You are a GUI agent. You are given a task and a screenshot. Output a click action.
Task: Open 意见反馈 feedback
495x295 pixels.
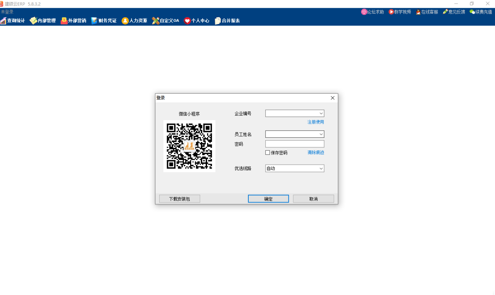tap(454, 12)
